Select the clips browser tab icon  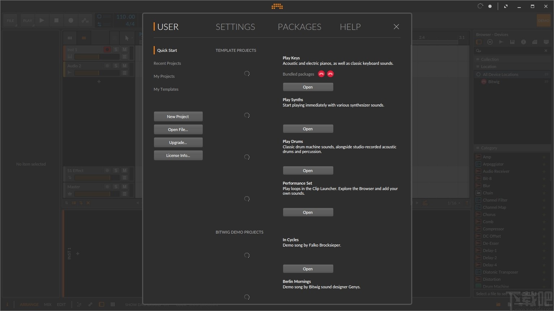point(535,42)
